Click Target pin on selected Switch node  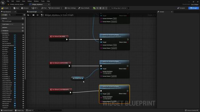(101, 94)
